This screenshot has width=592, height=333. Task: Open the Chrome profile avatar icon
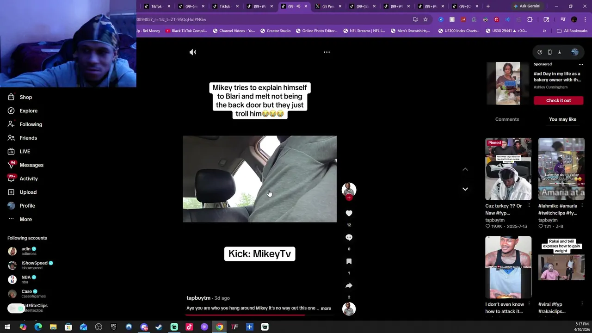point(574,19)
